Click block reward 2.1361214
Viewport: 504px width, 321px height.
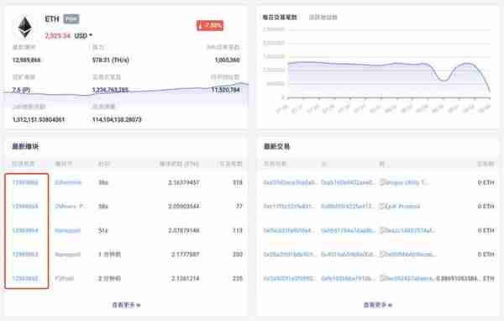point(185,278)
